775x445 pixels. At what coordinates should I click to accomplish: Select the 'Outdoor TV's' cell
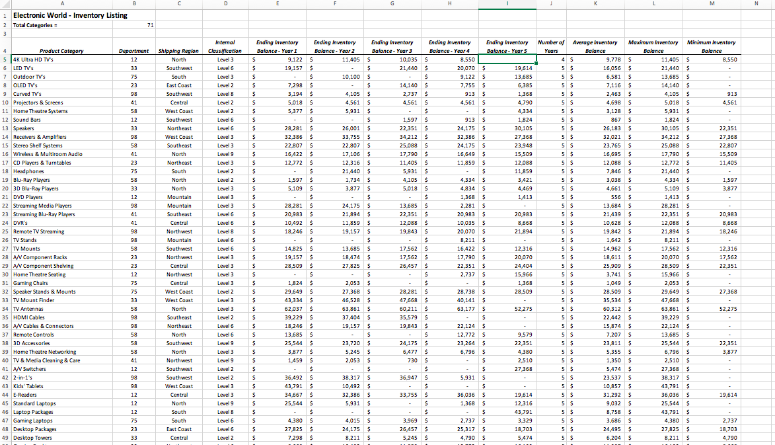(62, 77)
